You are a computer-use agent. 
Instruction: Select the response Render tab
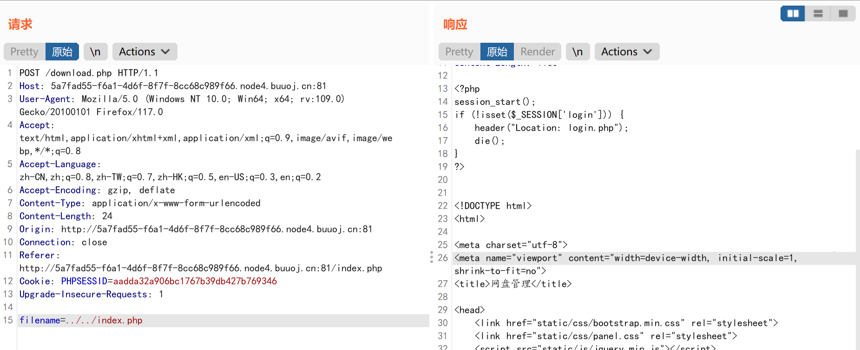(x=538, y=52)
